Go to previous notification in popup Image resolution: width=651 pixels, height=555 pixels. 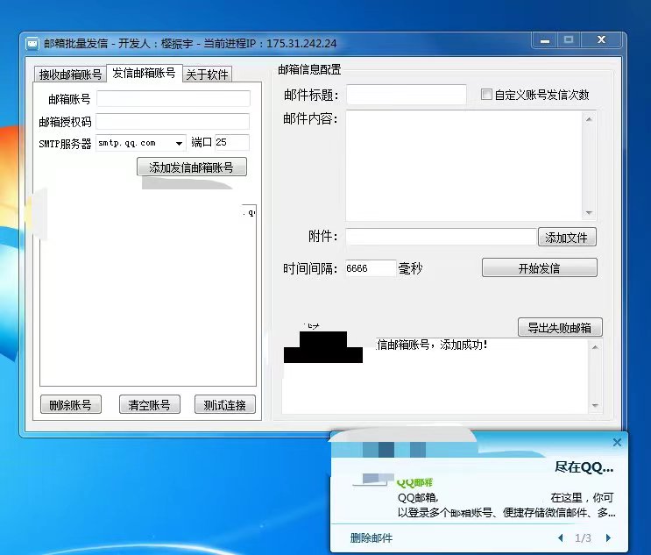point(561,537)
